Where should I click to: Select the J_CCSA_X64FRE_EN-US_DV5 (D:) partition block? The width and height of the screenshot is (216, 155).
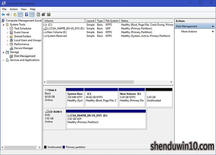click(x=106, y=119)
